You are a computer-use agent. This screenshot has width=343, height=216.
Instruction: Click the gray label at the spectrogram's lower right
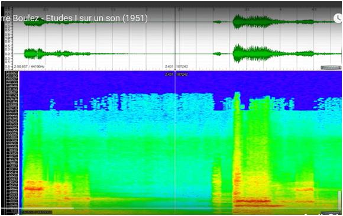click(x=331, y=213)
